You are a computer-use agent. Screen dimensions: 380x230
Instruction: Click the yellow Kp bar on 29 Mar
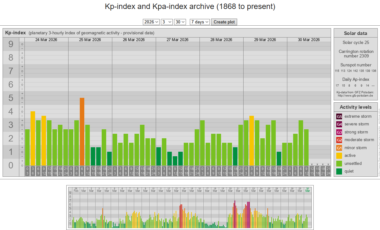tap(252, 141)
